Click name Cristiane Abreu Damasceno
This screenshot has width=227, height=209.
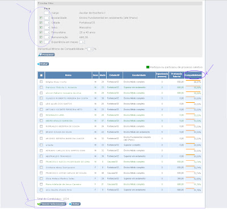[60, 168]
